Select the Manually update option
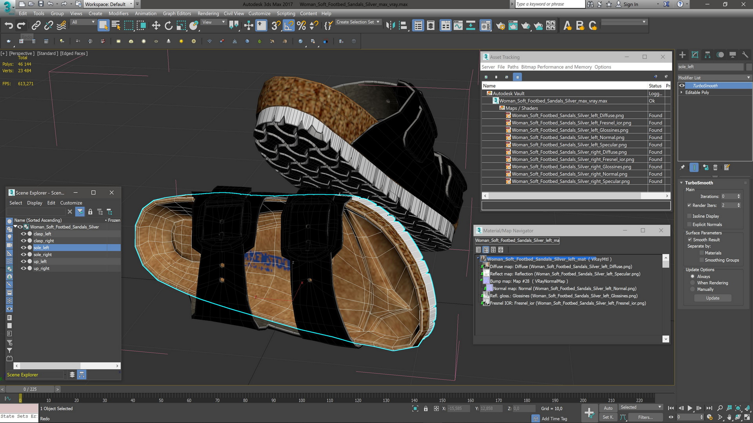753x423 pixels. point(693,289)
